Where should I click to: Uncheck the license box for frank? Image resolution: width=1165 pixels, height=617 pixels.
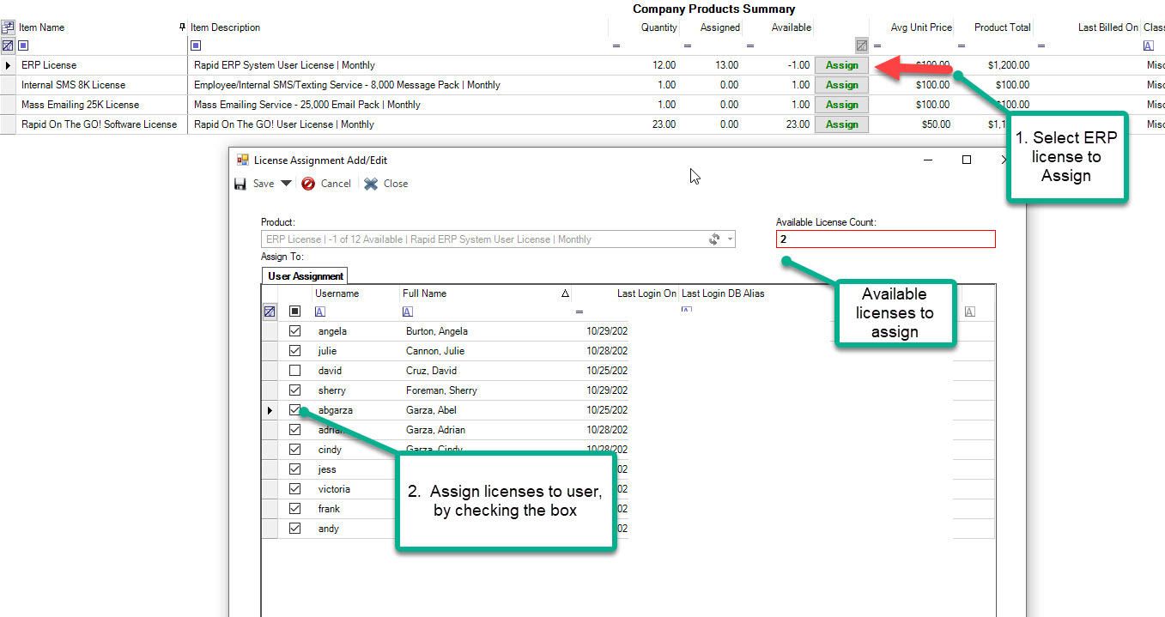(x=294, y=509)
